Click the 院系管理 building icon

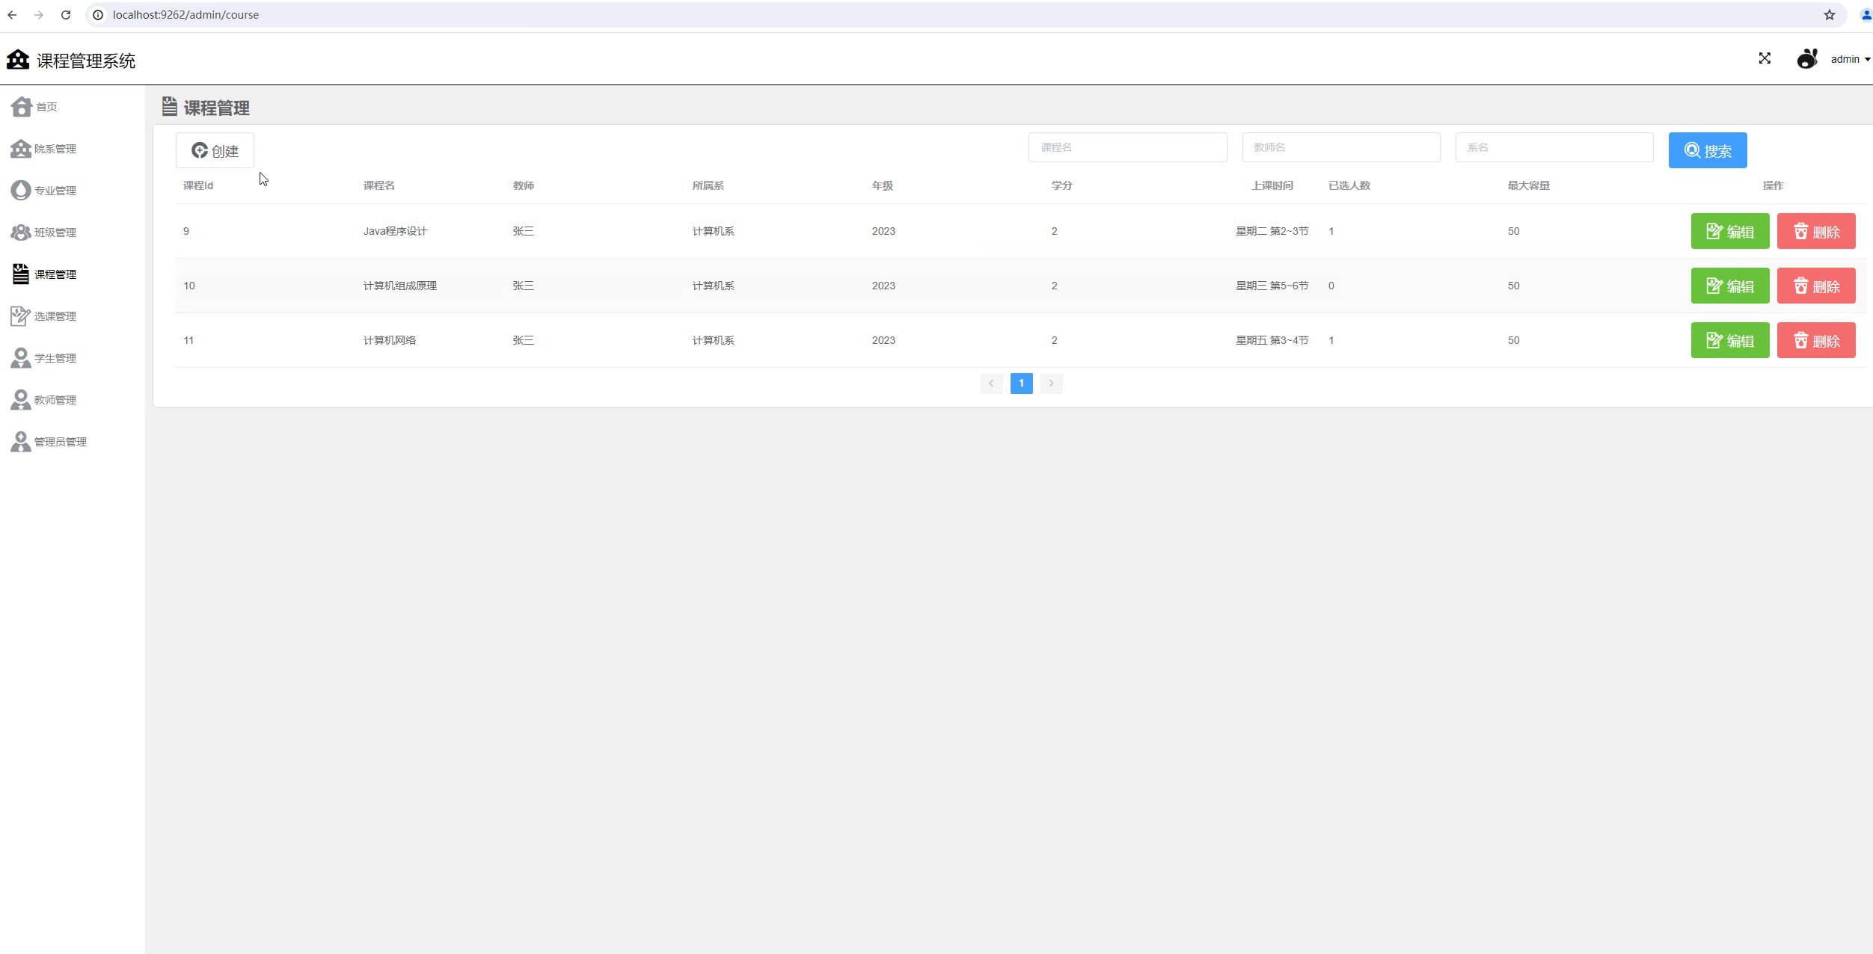pyautogui.click(x=21, y=149)
